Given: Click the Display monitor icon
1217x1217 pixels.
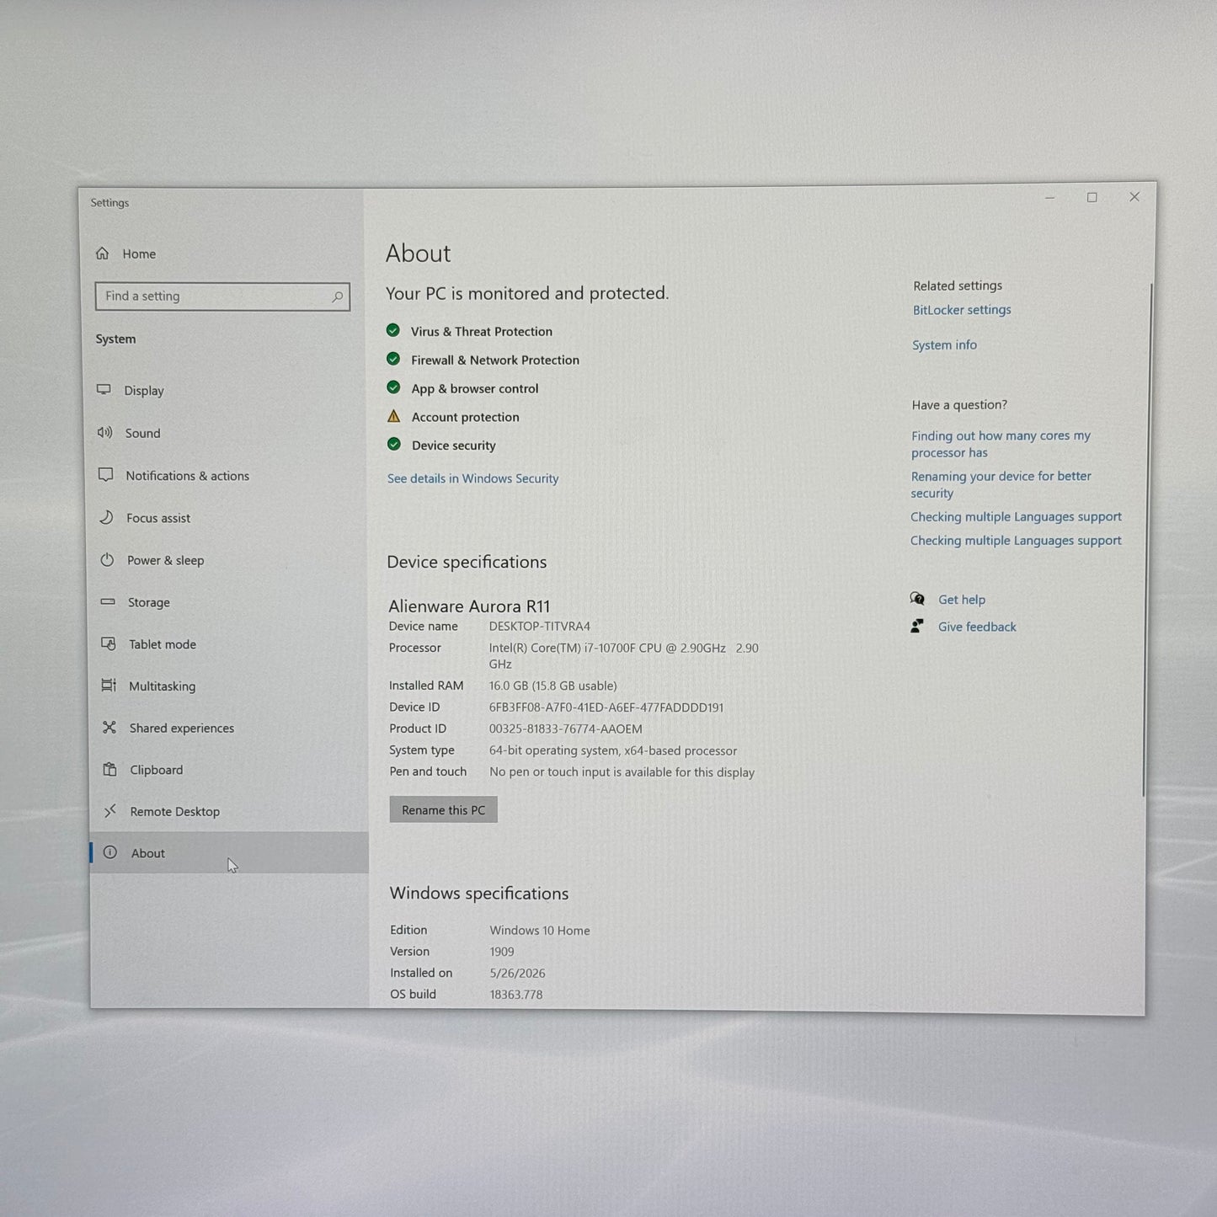Looking at the screenshot, I should [104, 390].
